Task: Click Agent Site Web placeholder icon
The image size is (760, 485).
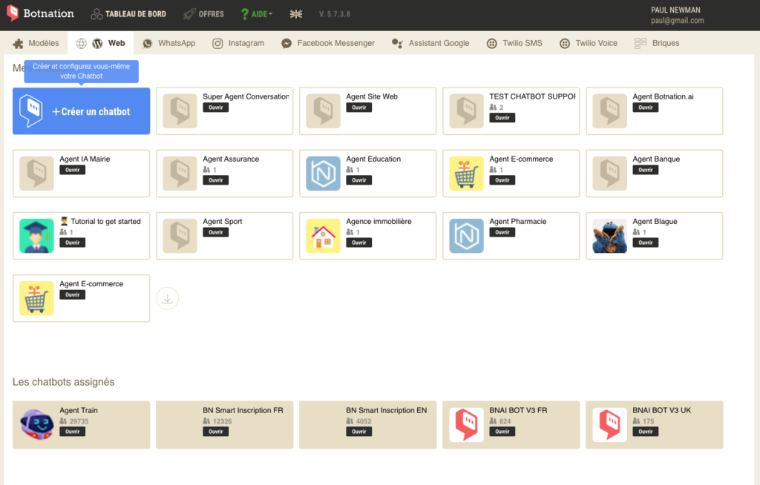Action: click(324, 111)
